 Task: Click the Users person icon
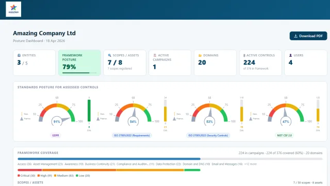coord(290,55)
